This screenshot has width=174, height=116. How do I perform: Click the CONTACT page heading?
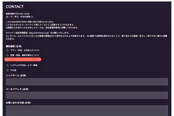tap(15, 6)
